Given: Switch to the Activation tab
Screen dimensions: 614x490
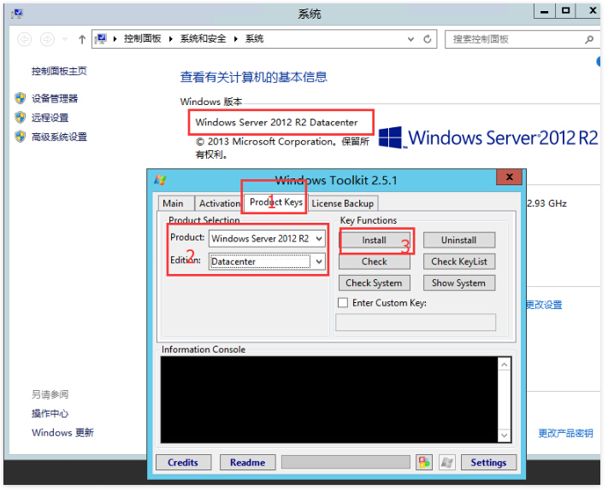Looking at the screenshot, I should coord(220,203).
